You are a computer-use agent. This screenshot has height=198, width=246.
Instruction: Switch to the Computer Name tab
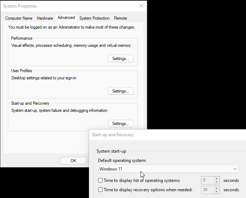pyautogui.click(x=19, y=18)
